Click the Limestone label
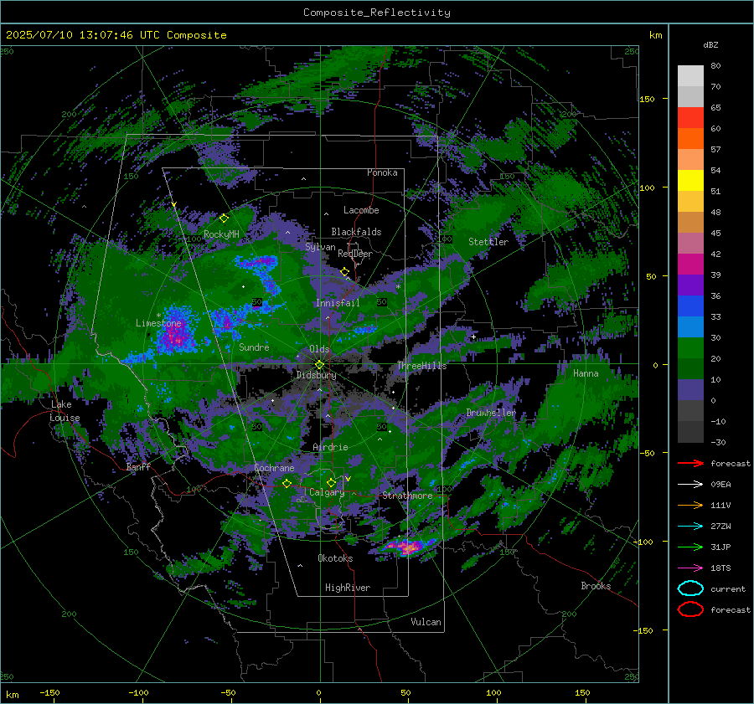Viewport: 754px width, 704px height. click(x=158, y=323)
